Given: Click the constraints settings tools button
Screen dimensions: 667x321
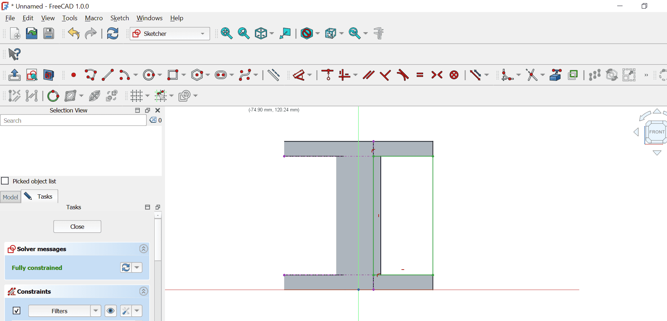Looking at the screenshot, I should tap(126, 311).
